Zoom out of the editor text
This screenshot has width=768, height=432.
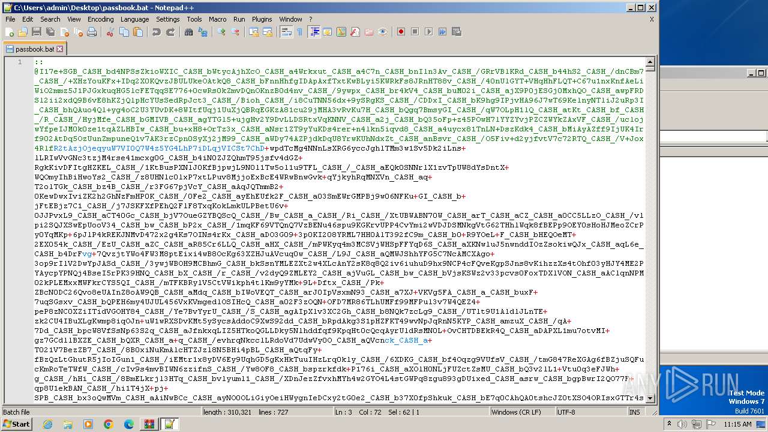235,32
